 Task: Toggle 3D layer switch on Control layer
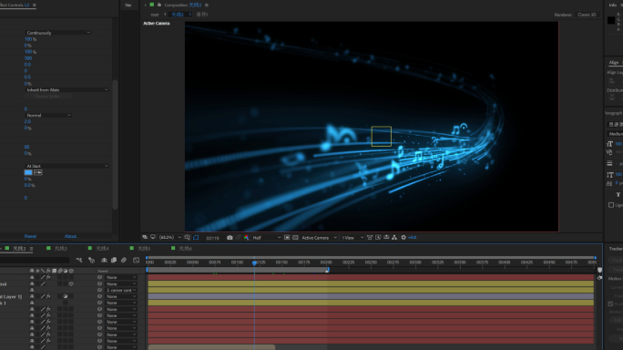click(71, 284)
